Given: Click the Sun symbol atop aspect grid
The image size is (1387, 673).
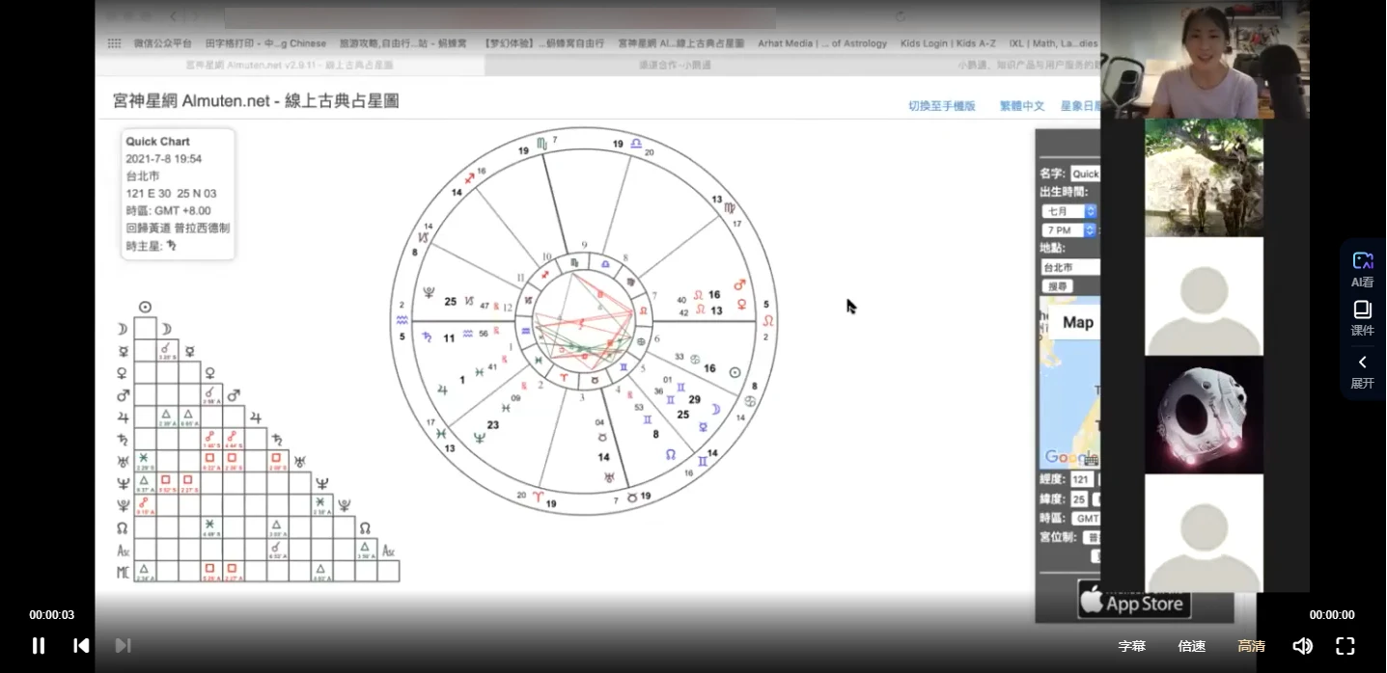Looking at the screenshot, I should 145,308.
